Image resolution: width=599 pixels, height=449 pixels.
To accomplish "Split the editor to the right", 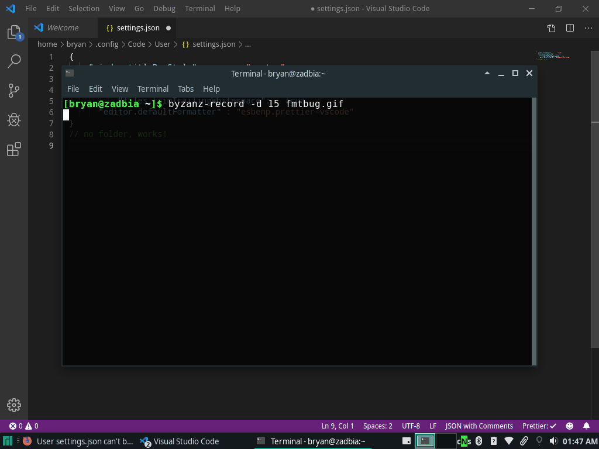I will 570,28.
